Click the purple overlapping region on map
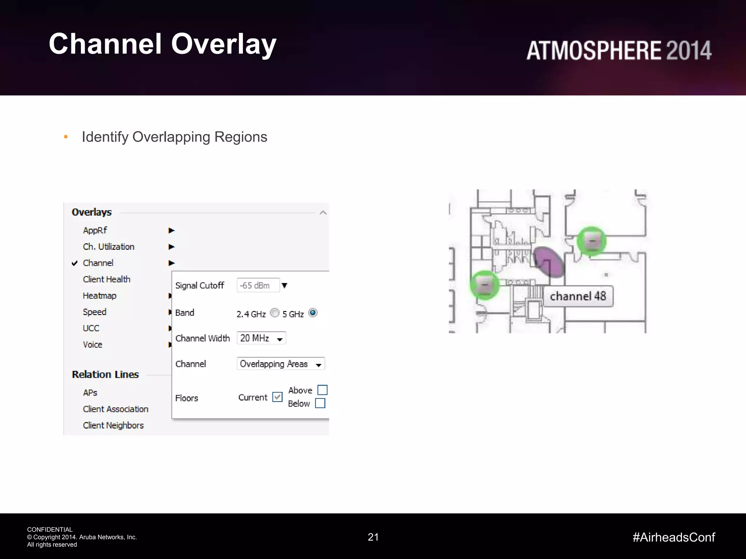 pyautogui.click(x=549, y=262)
